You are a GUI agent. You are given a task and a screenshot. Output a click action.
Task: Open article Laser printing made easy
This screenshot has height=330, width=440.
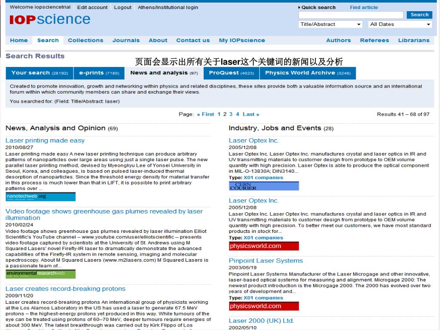coord(45,141)
